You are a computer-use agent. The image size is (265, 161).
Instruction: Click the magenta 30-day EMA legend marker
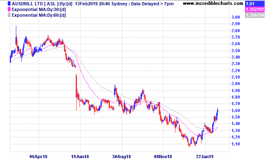coord(9,9)
